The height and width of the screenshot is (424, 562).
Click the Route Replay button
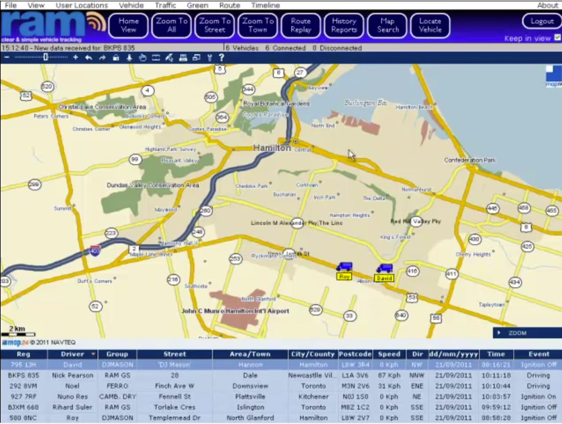300,25
